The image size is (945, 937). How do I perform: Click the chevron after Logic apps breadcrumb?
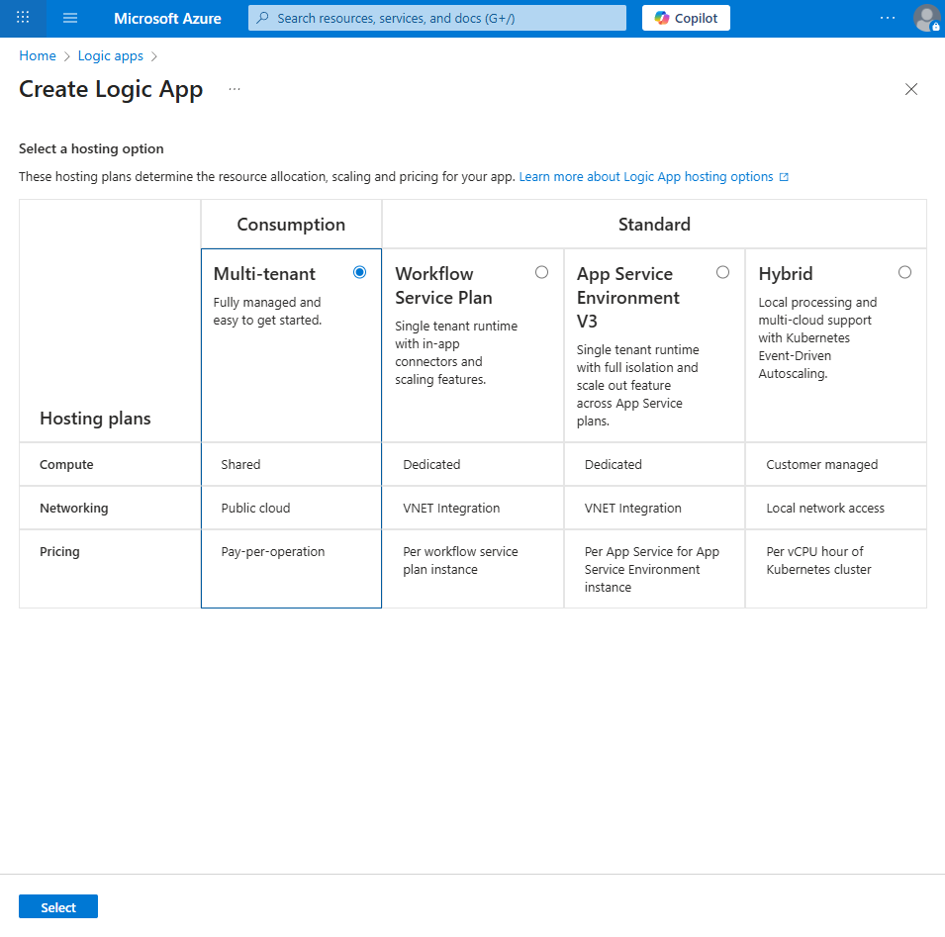154,56
